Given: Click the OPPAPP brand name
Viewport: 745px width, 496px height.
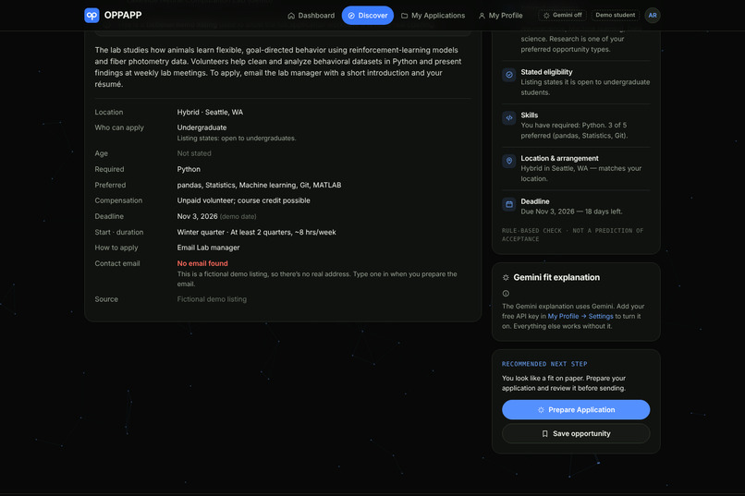Looking at the screenshot, I should coord(123,15).
